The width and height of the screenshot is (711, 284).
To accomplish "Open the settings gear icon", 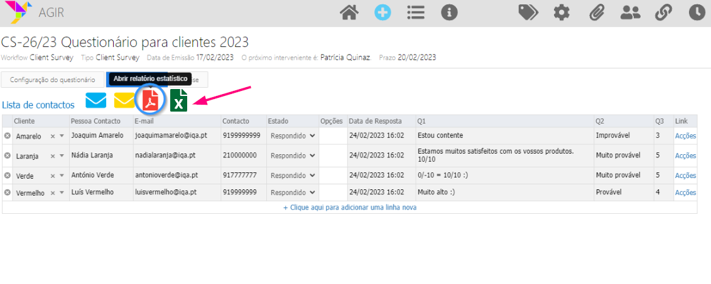I will 562,13.
